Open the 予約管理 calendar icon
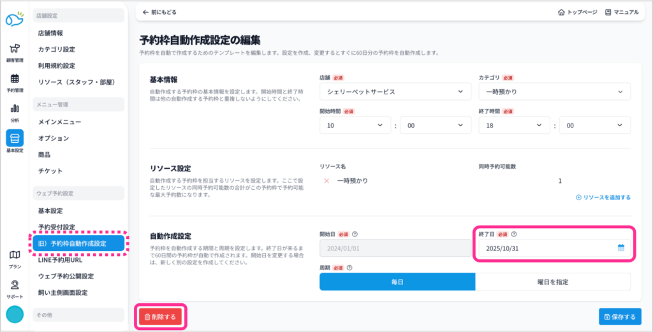 14,80
